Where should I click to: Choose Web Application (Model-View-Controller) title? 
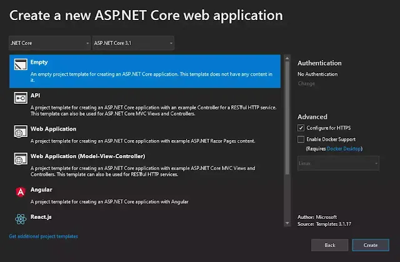click(87, 156)
